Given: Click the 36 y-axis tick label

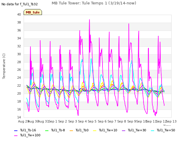Looking at the screenshot, I should 19,30.
